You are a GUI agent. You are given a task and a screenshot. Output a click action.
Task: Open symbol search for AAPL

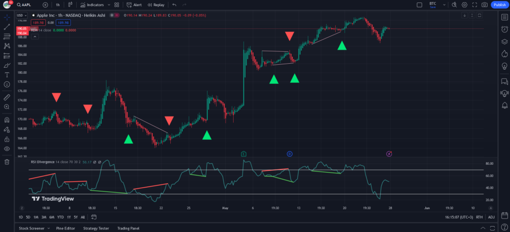[x=25, y=5]
